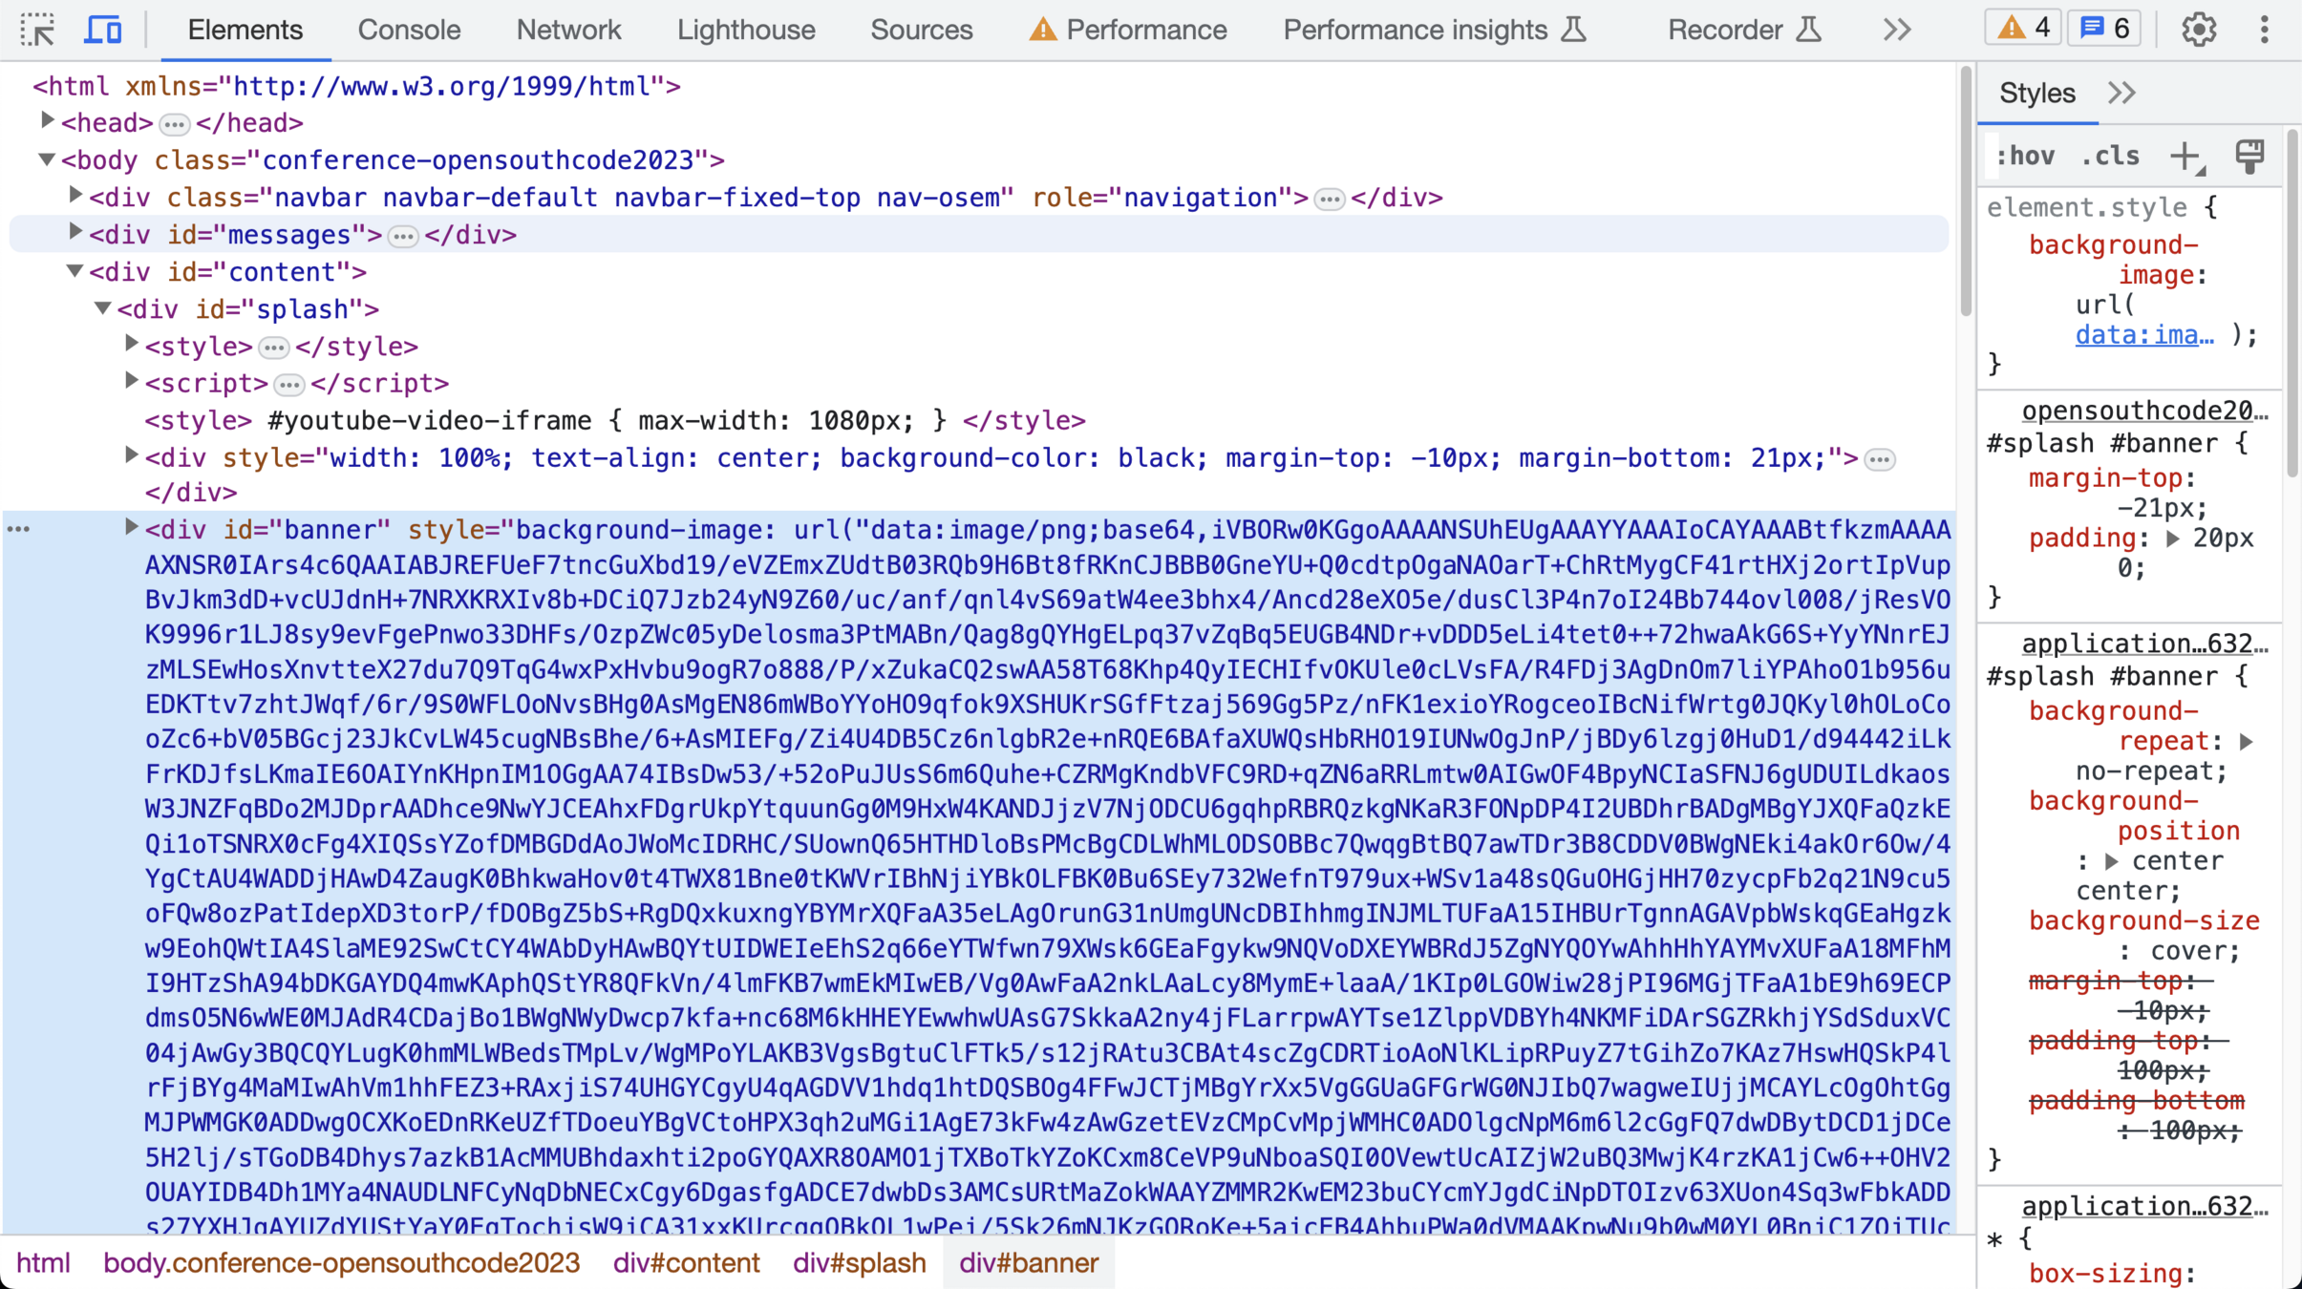The height and width of the screenshot is (1289, 2302).
Task: Click the new style rule plus icon
Action: pyautogui.click(x=2185, y=157)
